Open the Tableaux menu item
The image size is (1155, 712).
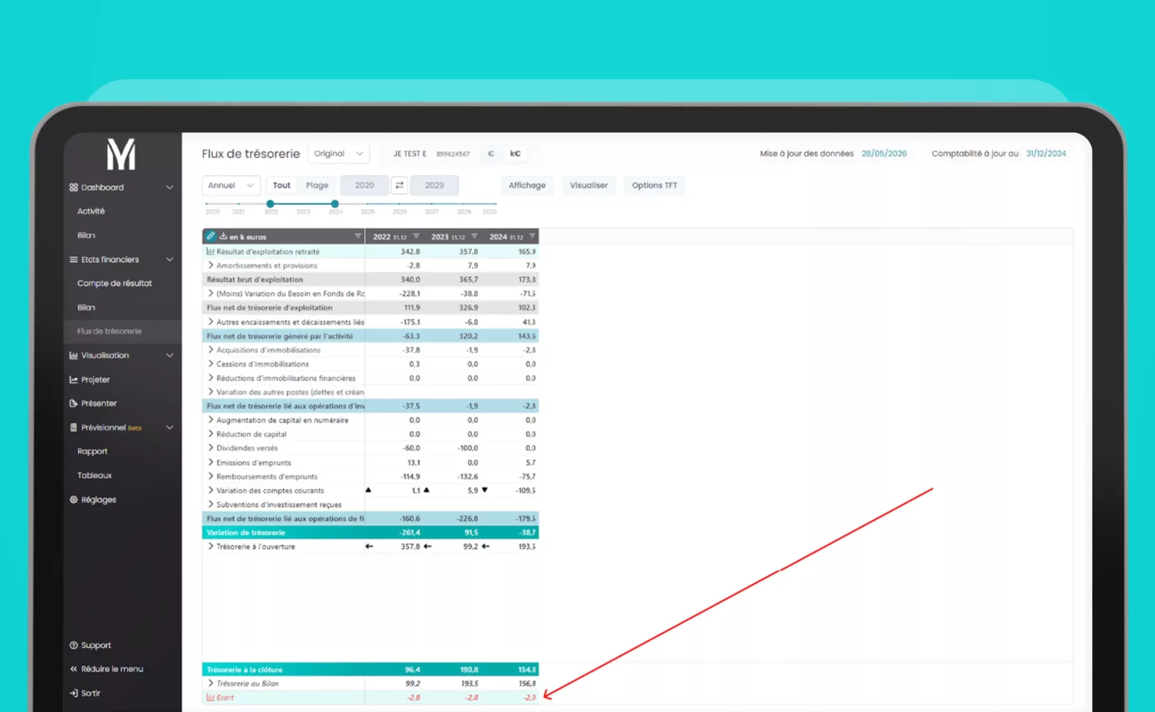pos(95,476)
